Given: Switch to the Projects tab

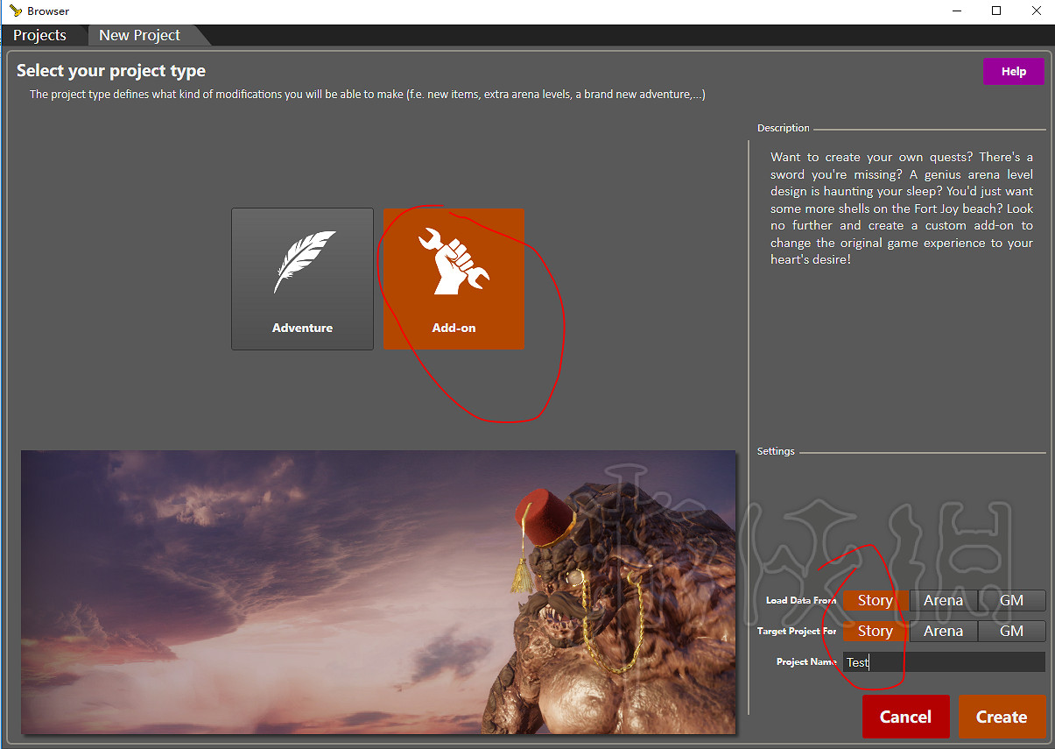Looking at the screenshot, I should coord(40,35).
